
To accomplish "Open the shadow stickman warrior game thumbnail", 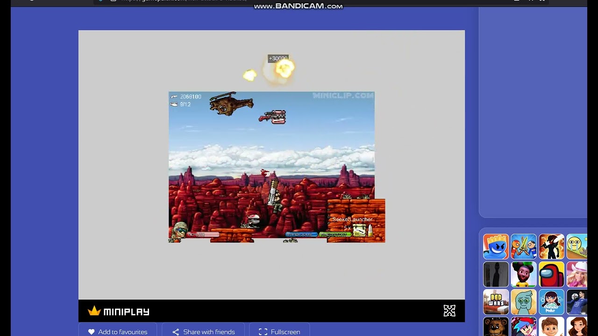I will pos(551,246).
